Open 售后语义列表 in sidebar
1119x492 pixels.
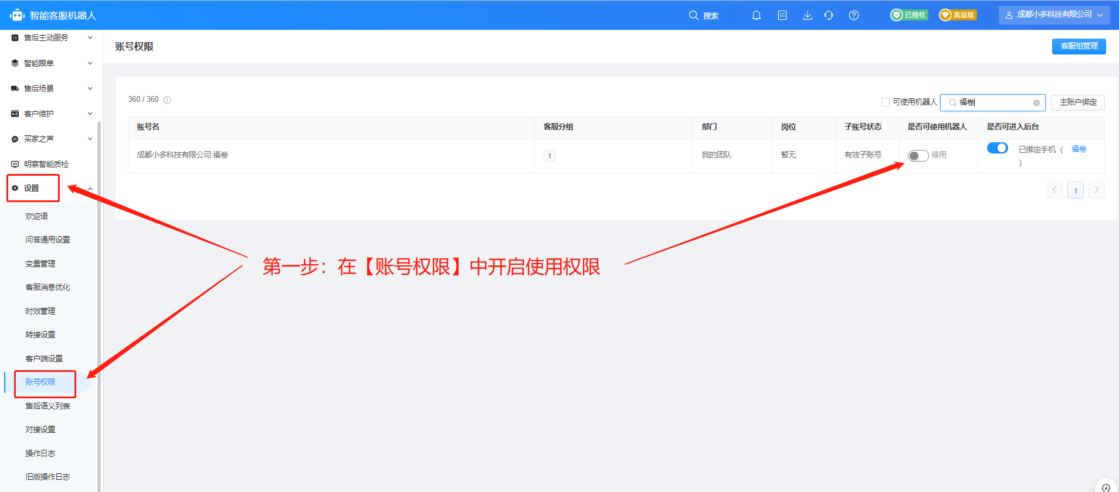(x=48, y=406)
